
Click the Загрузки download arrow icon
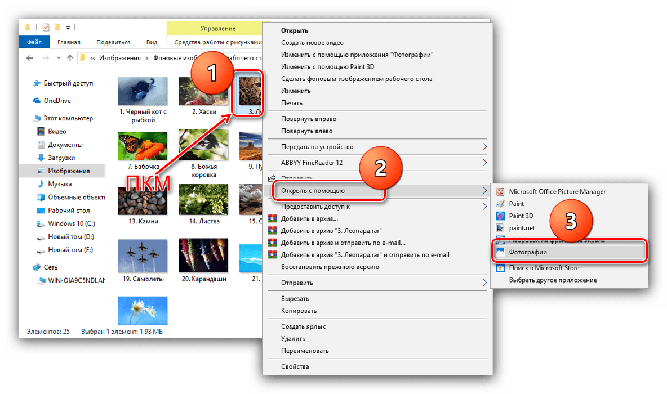coord(41,158)
